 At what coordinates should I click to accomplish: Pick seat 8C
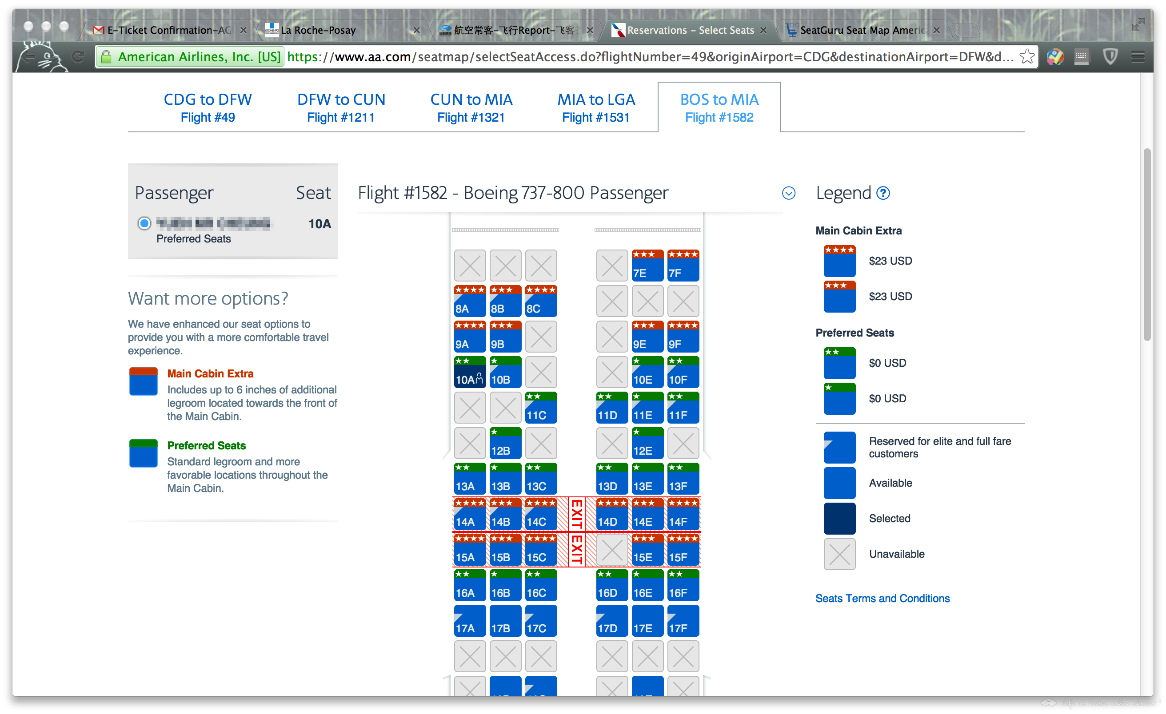(x=540, y=301)
